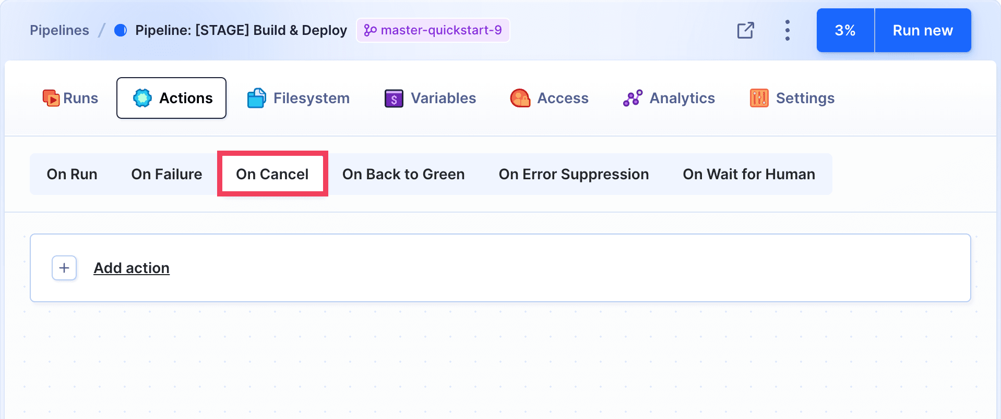1001x419 pixels.
Task: Click the master-quickstart-9 branch badge
Action: click(433, 30)
